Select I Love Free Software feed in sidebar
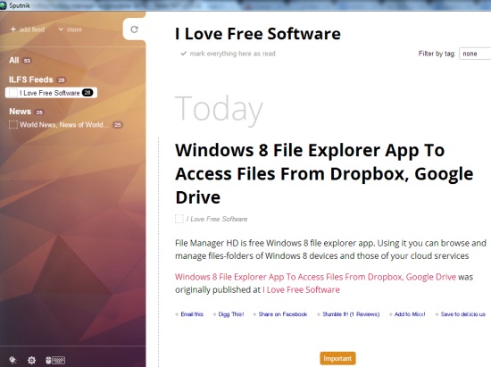This screenshot has width=491, height=367. tap(51, 93)
